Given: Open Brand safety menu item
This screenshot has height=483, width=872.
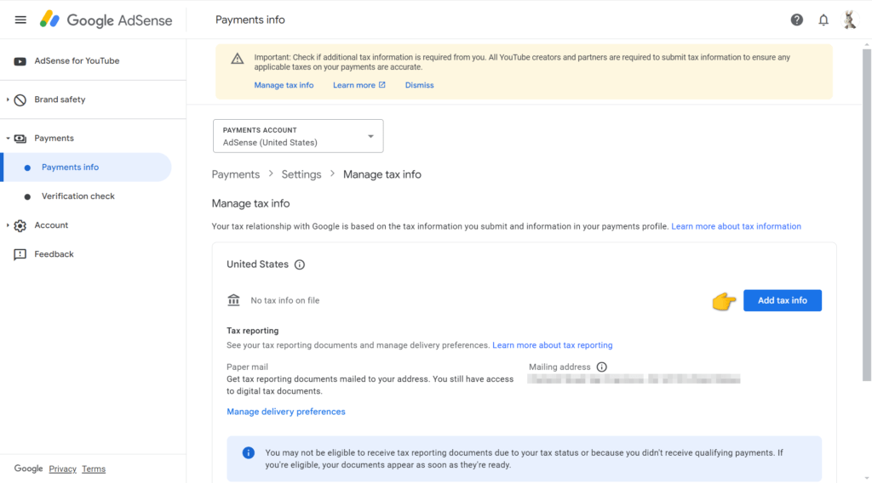Looking at the screenshot, I should click(60, 100).
